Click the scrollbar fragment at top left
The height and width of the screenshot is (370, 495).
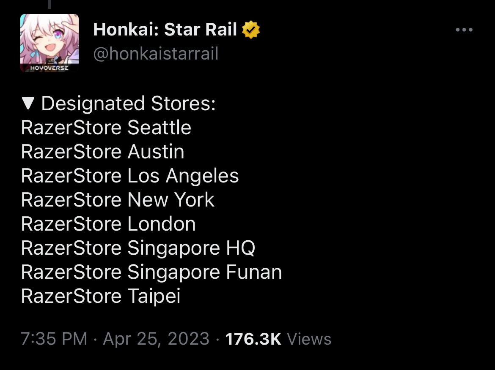pos(50,5)
